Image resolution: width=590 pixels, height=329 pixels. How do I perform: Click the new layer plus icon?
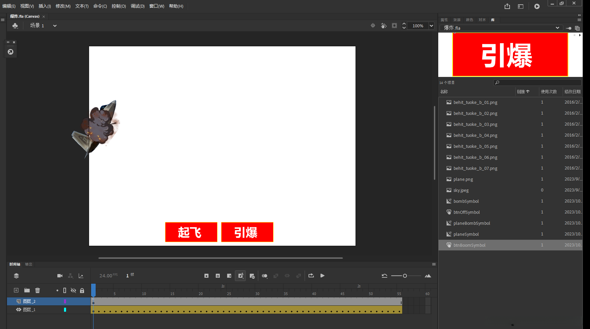coord(16,290)
